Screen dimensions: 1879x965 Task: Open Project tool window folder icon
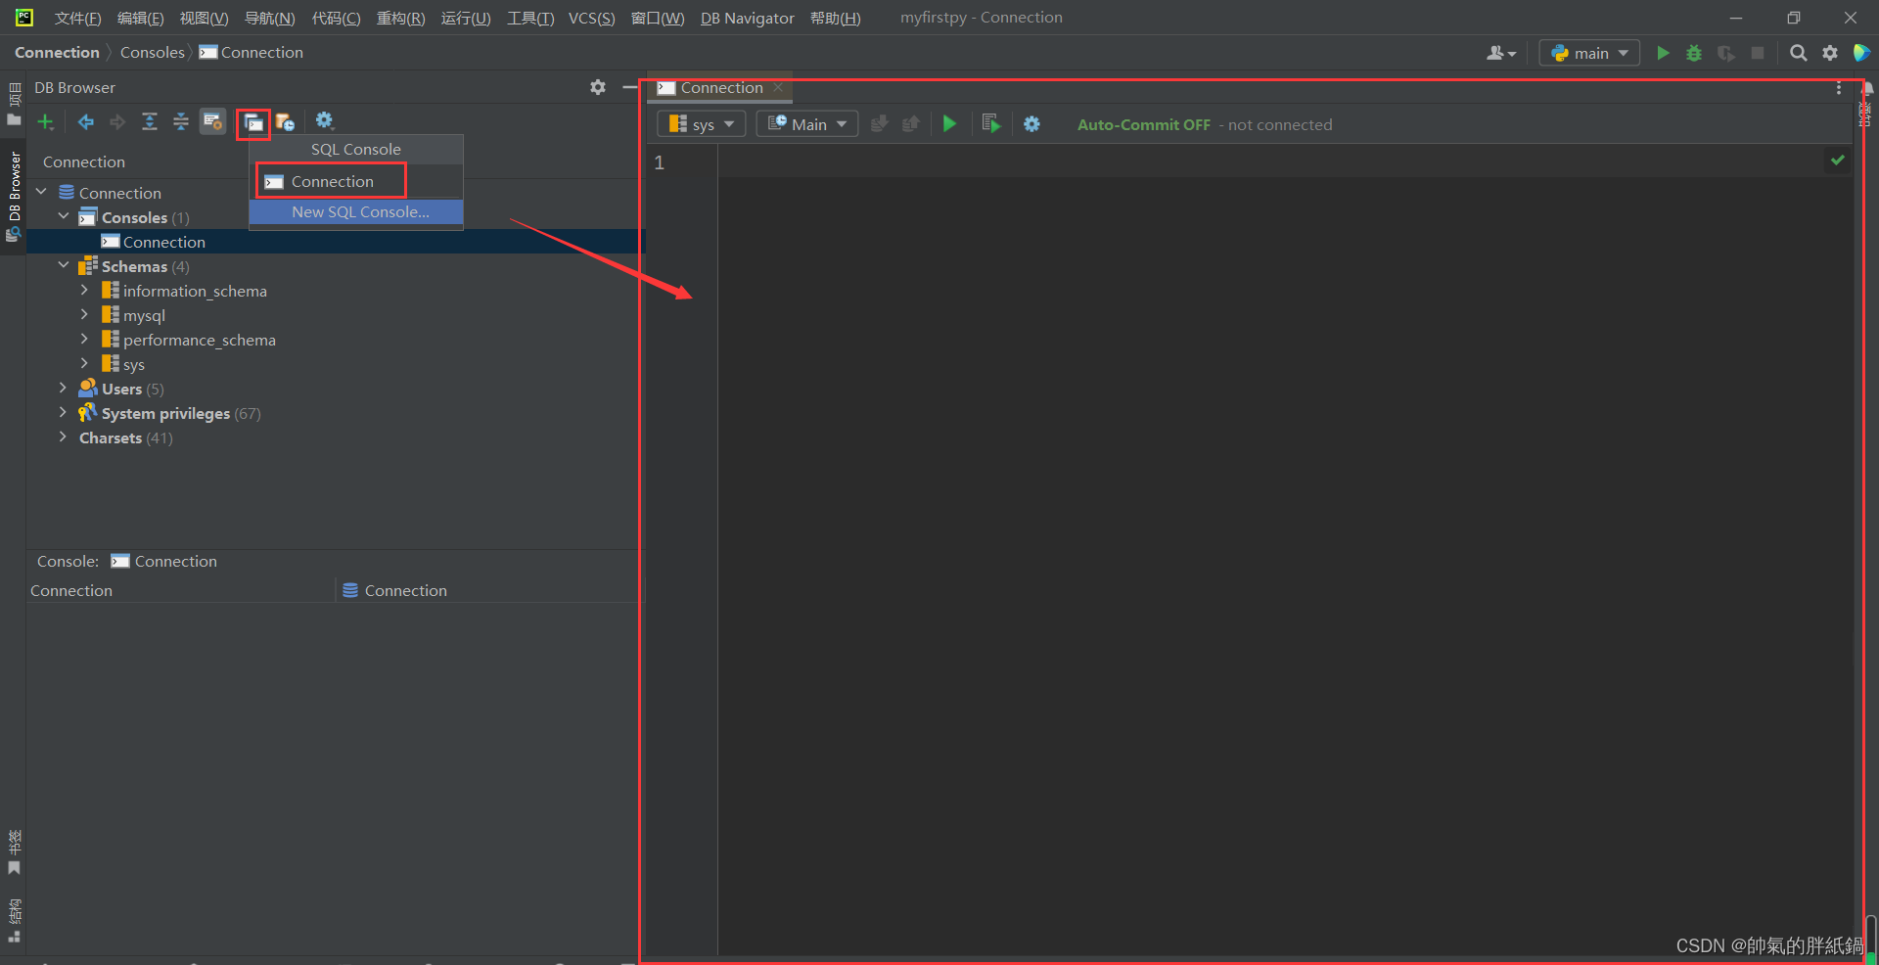pos(14,119)
